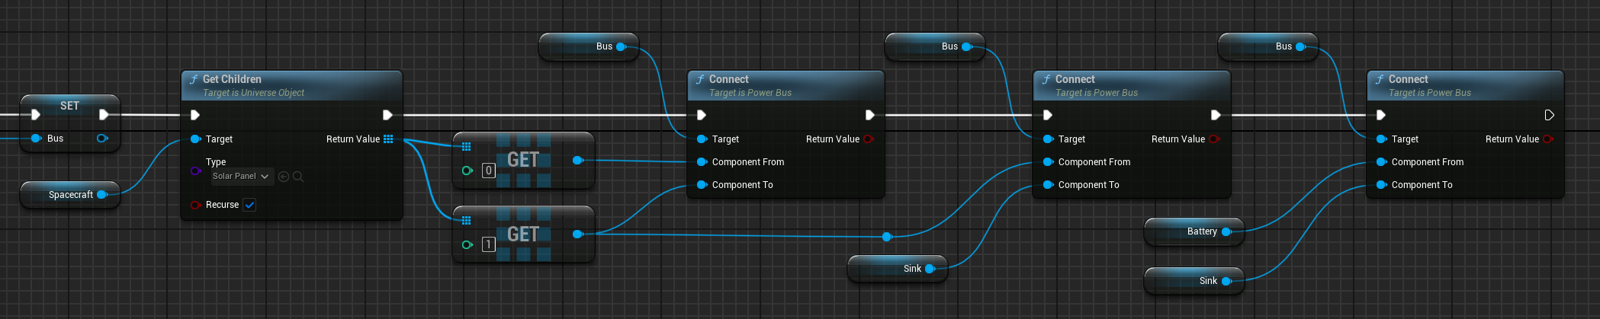This screenshot has width=1600, height=319.
Task: Toggle the Recurse checkbox on Get Children
Action: pyautogui.click(x=249, y=205)
